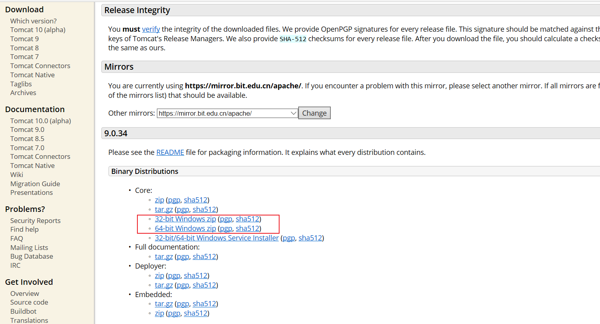The width and height of the screenshot is (600, 324).
Task: Click the Change mirror button
Action: point(314,113)
